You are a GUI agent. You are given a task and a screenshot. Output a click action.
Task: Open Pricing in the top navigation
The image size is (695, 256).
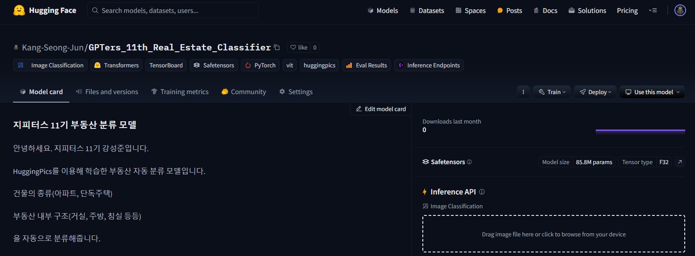[x=627, y=10]
